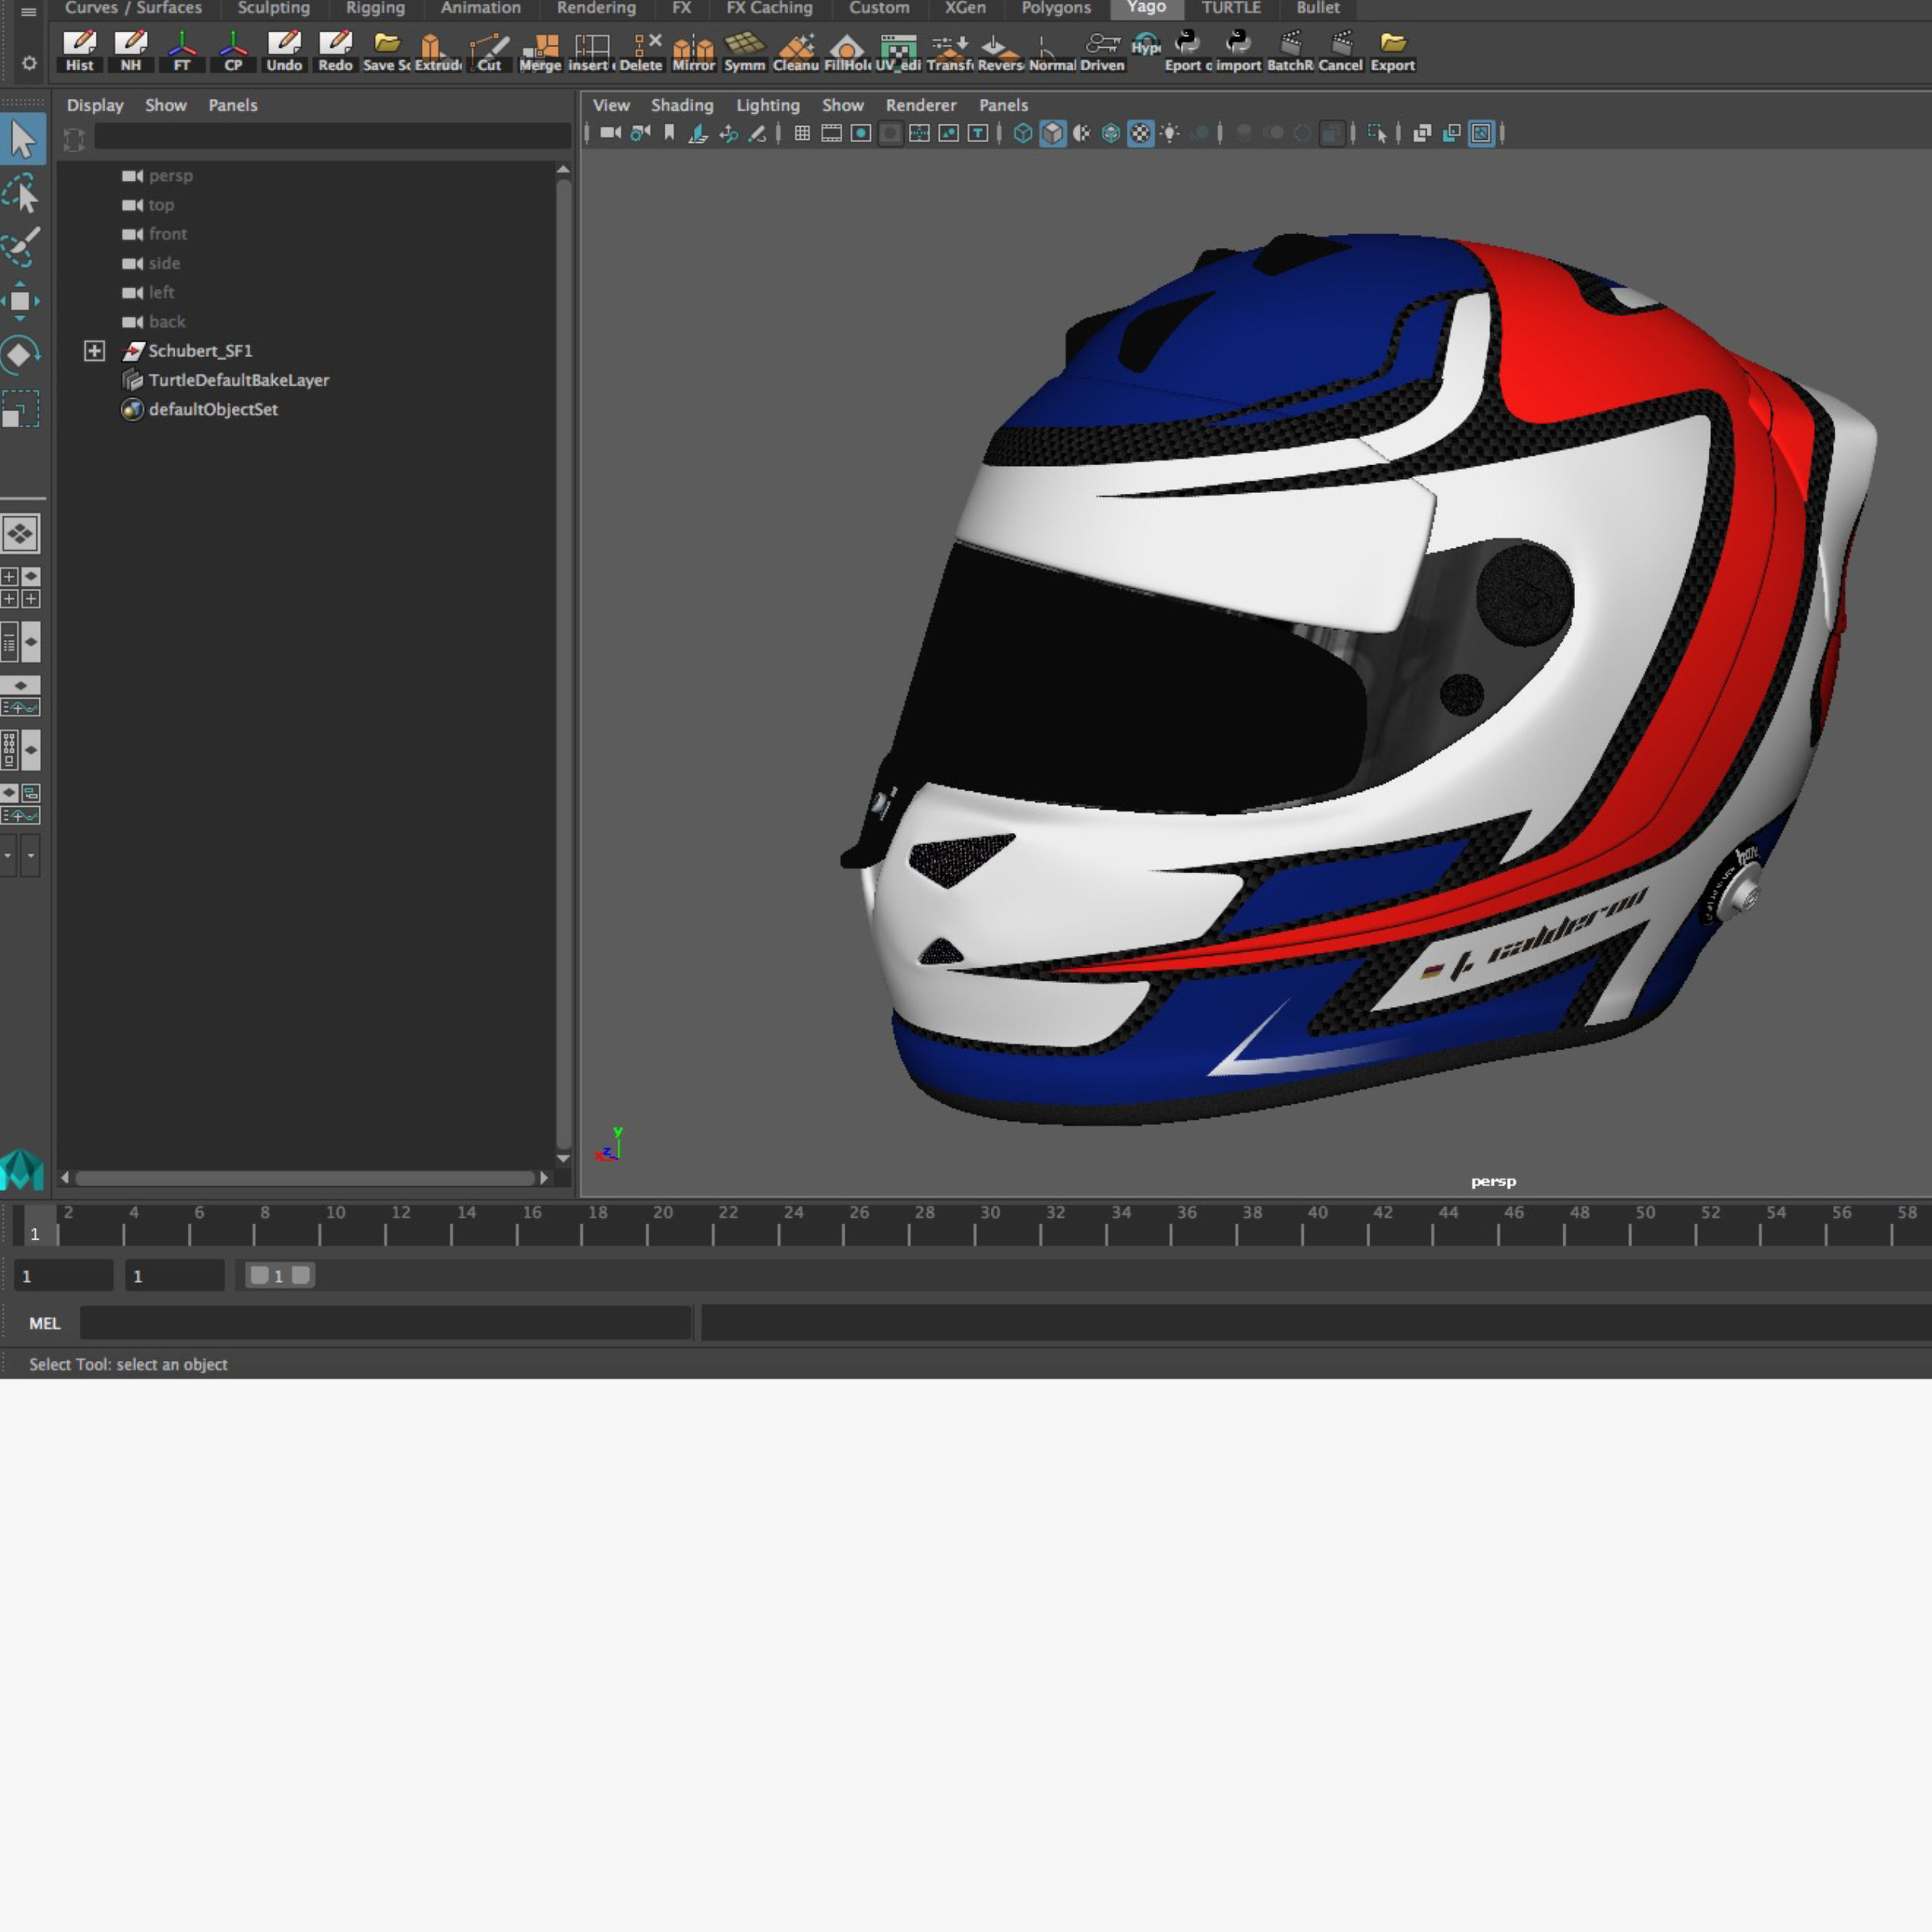
Task: Activate the Select tool arrow in toolbox
Action: (23, 139)
